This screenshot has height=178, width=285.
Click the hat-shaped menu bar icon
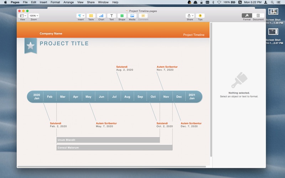pyautogui.click(x=195, y=2)
